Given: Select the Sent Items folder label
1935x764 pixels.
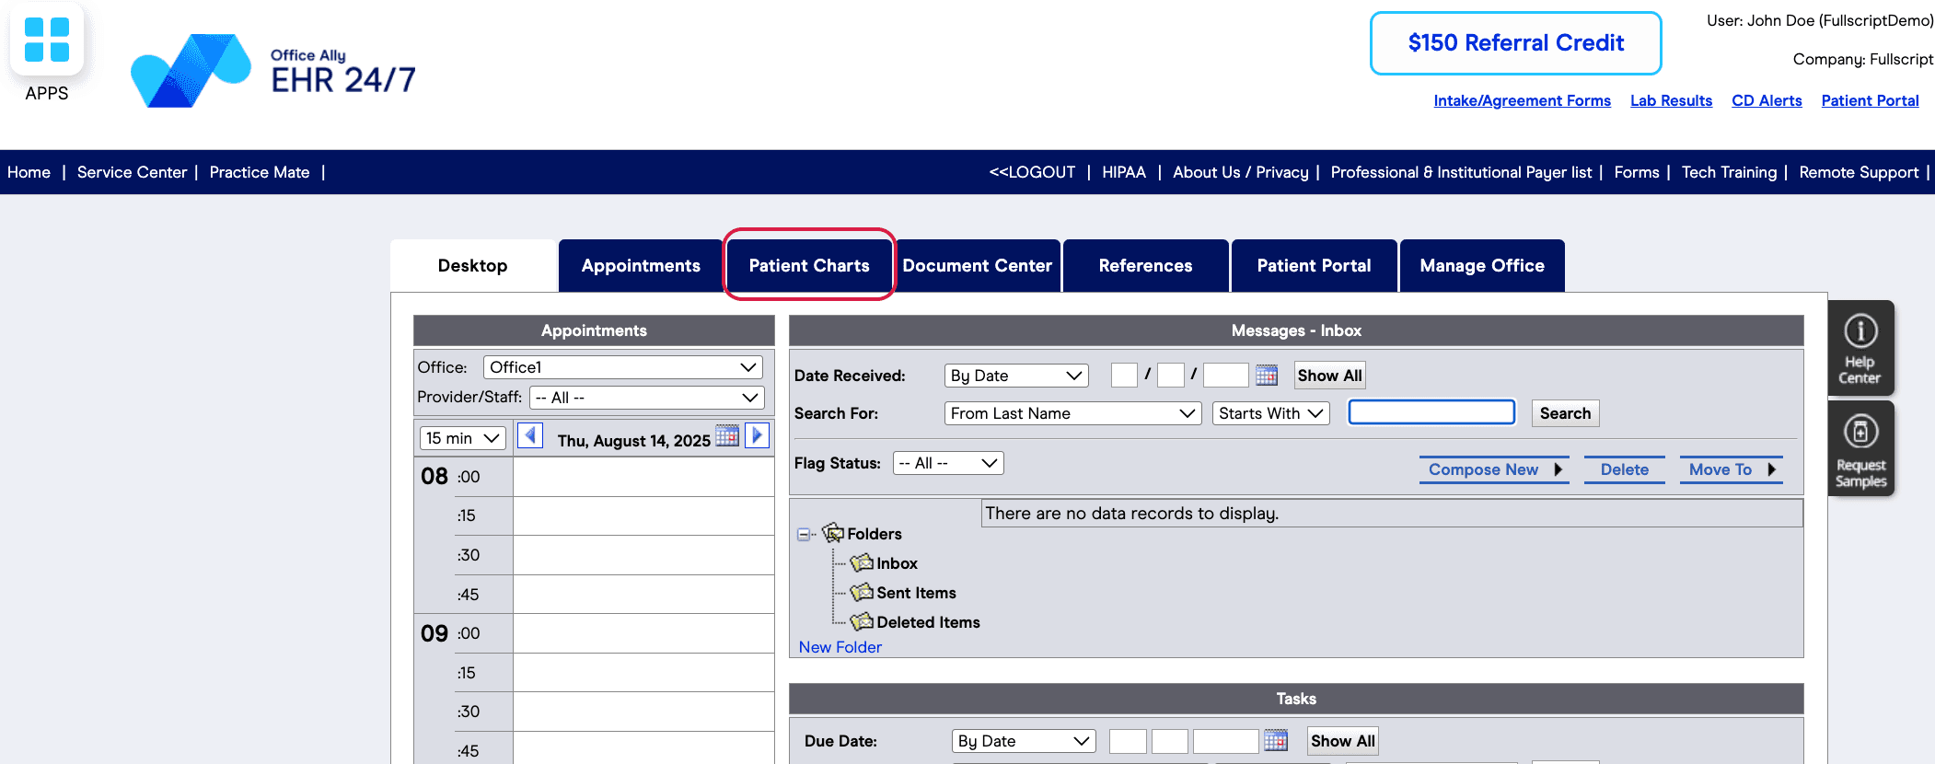Looking at the screenshot, I should [916, 593].
